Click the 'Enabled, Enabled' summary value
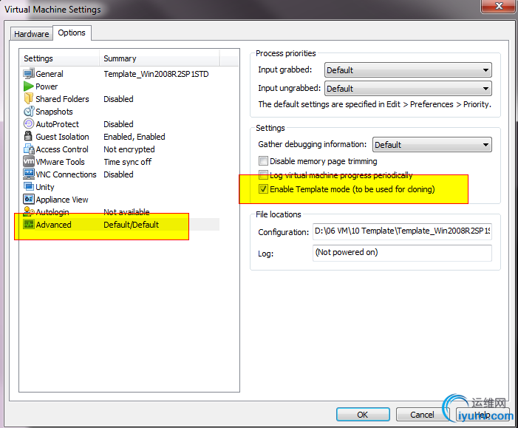Image resolution: width=518 pixels, height=428 pixels. [x=134, y=137]
